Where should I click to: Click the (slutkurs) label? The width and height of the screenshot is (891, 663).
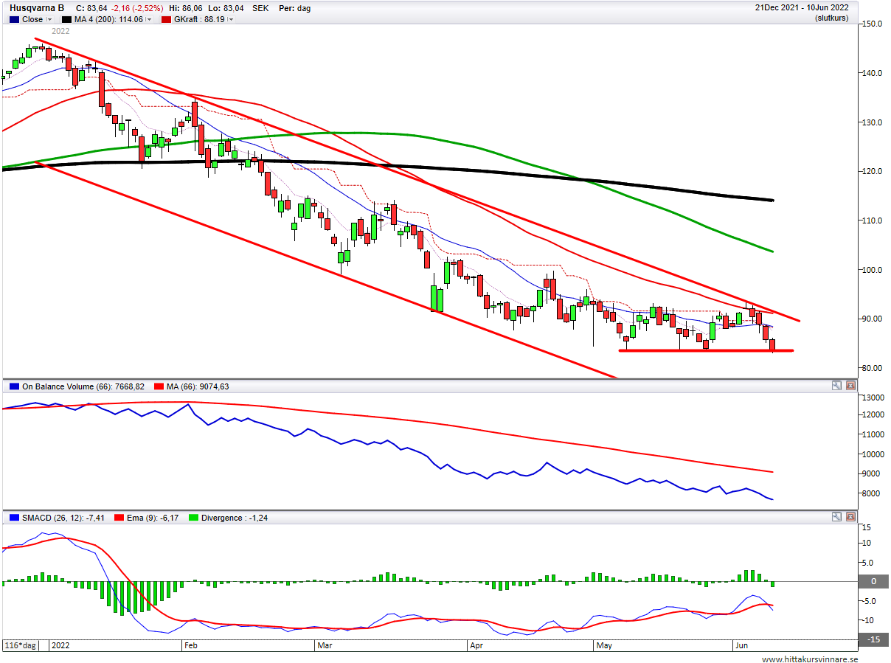(832, 17)
